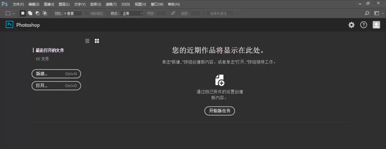Click the Photoshop logo on start screen

point(9,25)
